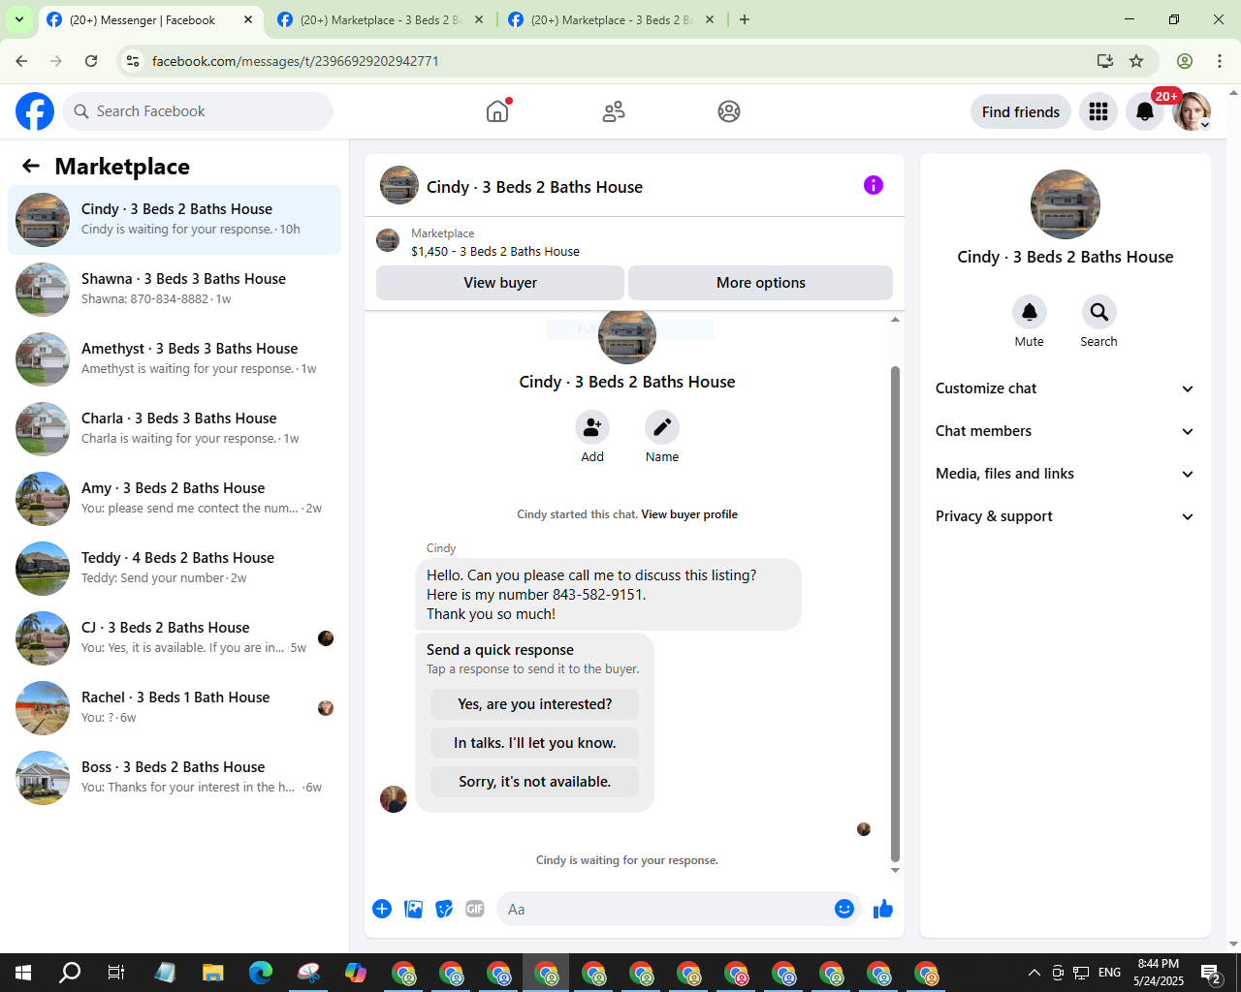Screen dimensions: 1241x992
Task: Open Chrome three-dot menu
Action: [x=1220, y=61]
